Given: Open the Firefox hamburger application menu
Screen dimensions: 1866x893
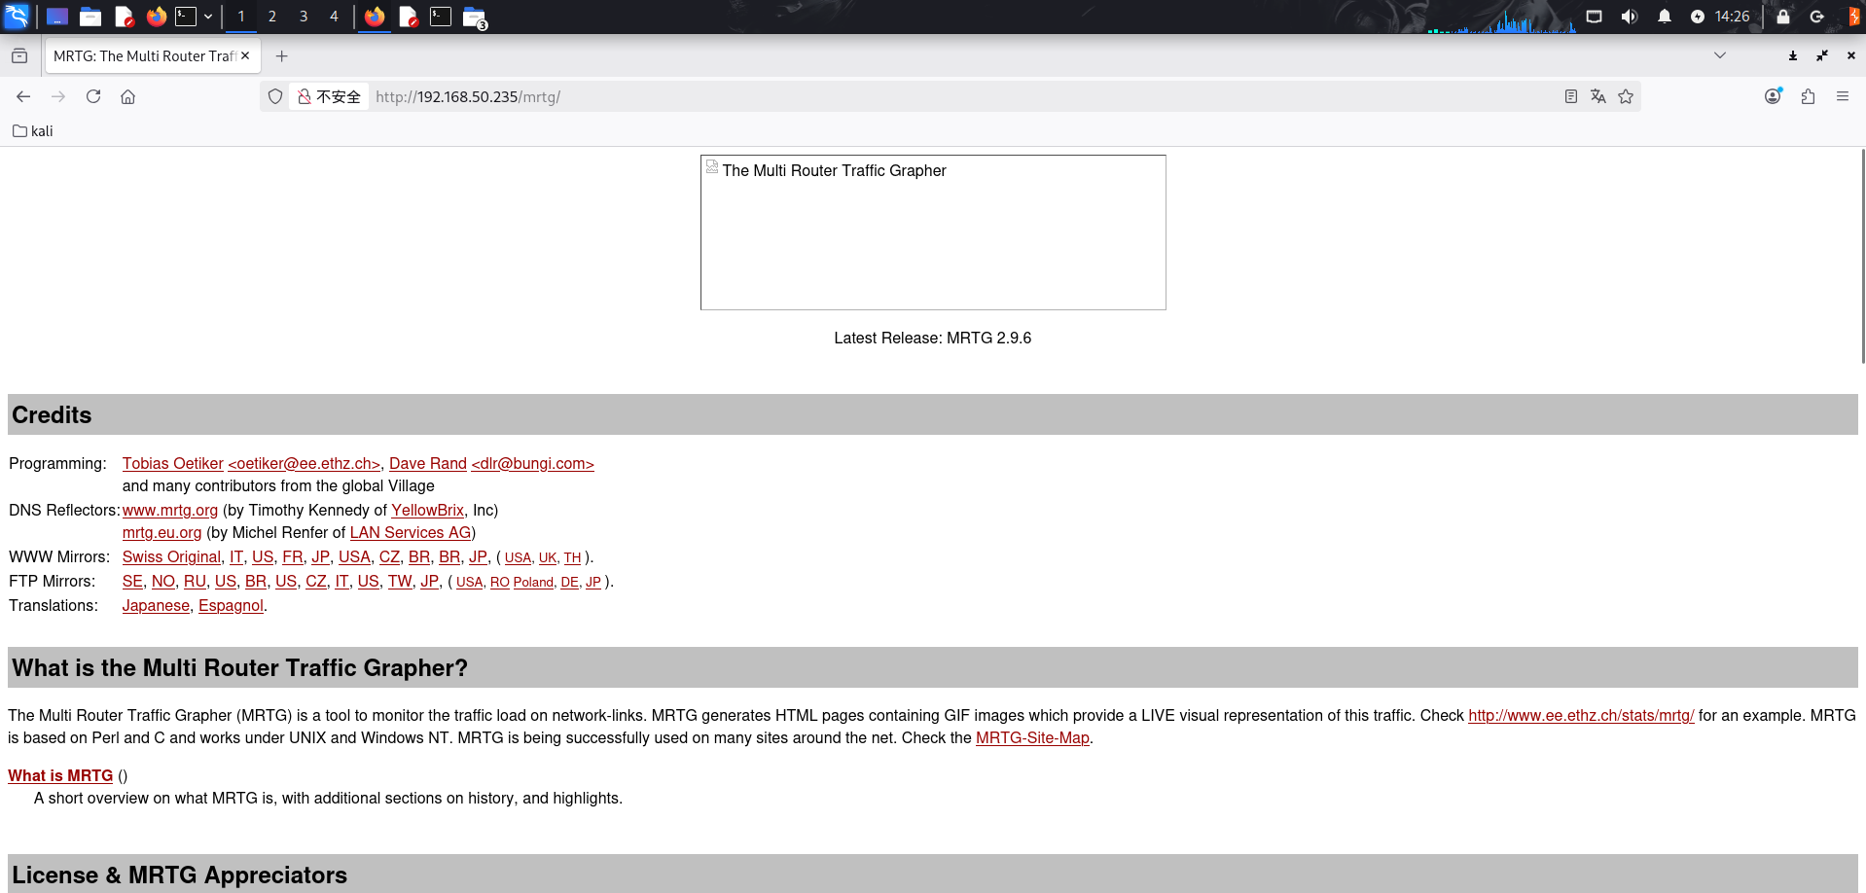Looking at the screenshot, I should coord(1843,96).
